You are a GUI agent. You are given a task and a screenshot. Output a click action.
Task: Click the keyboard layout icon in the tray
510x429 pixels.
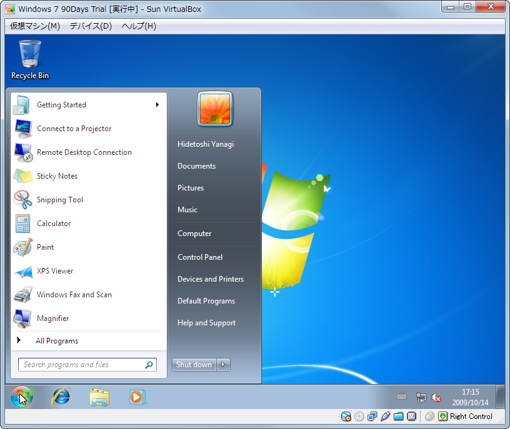click(x=402, y=397)
